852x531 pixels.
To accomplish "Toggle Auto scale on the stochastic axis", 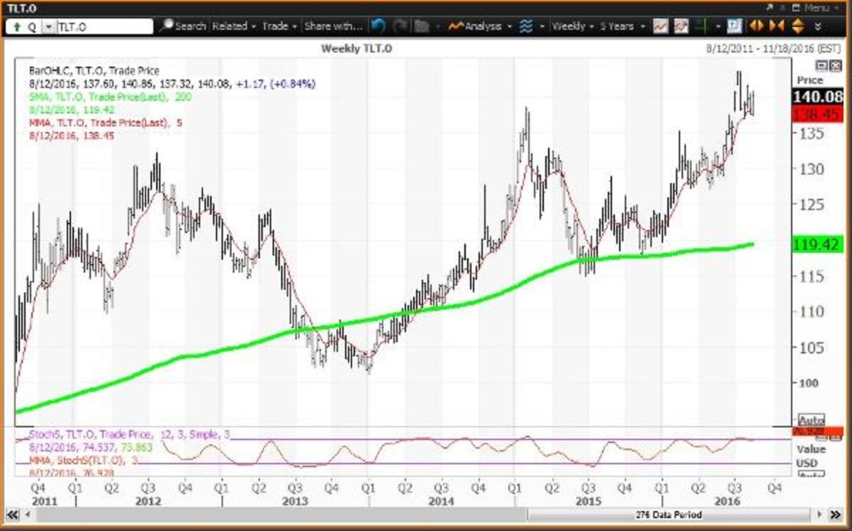I will click(x=811, y=474).
